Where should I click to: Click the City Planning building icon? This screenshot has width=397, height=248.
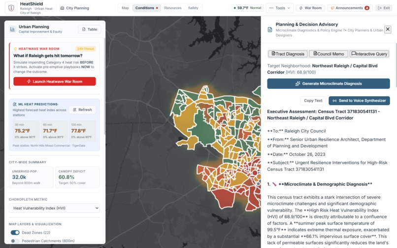(62, 8)
